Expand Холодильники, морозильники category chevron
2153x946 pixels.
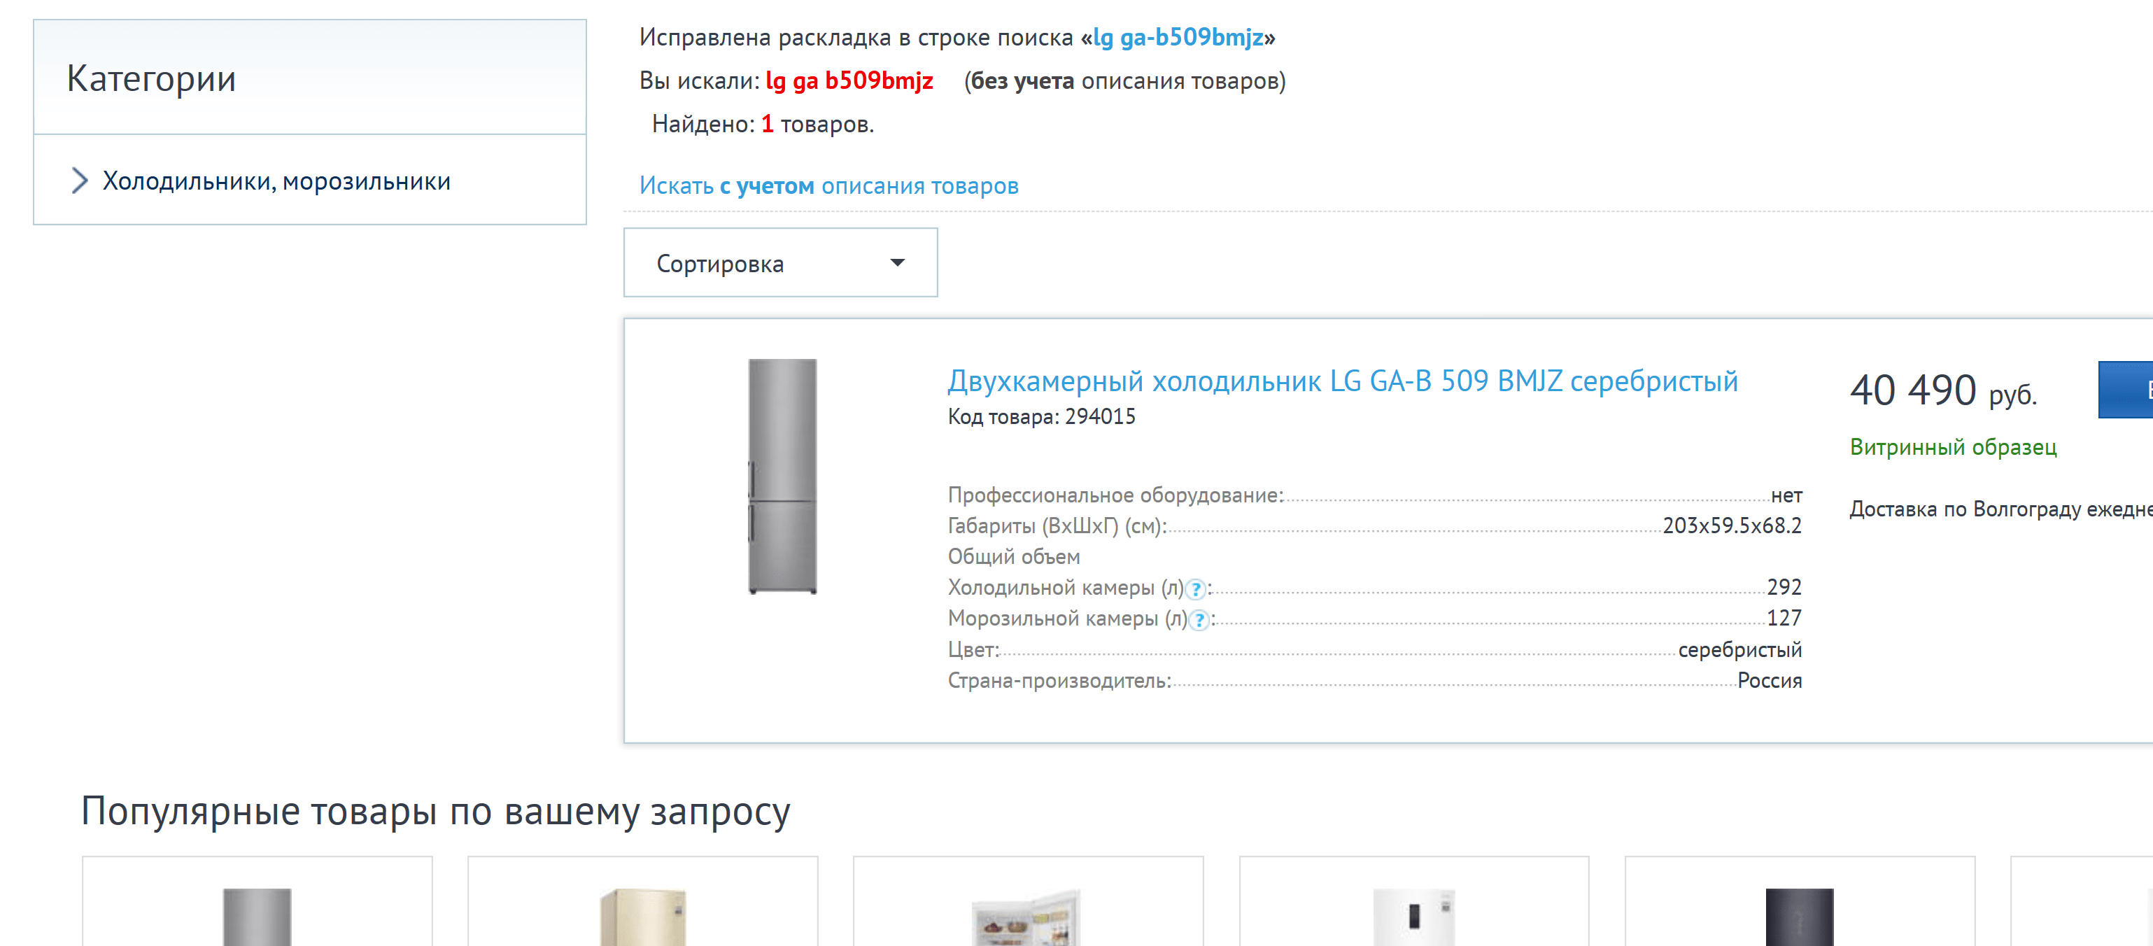pos(79,181)
